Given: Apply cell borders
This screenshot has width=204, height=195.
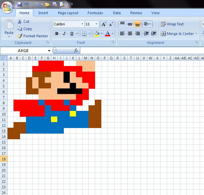Looking at the screenshot, I should coord(84,34).
